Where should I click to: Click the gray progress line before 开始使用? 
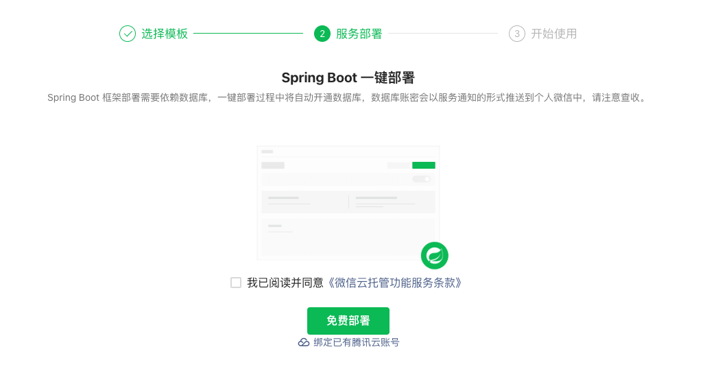(443, 34)
